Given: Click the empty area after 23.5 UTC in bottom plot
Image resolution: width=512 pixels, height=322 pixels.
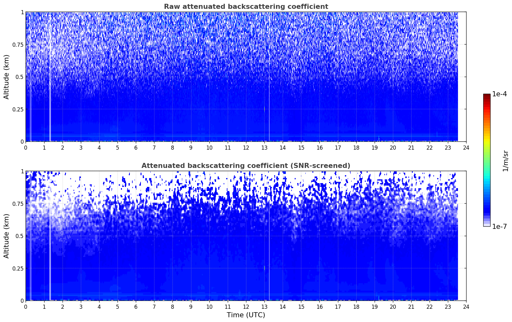Looking at the screenshot, I should 462,237.
